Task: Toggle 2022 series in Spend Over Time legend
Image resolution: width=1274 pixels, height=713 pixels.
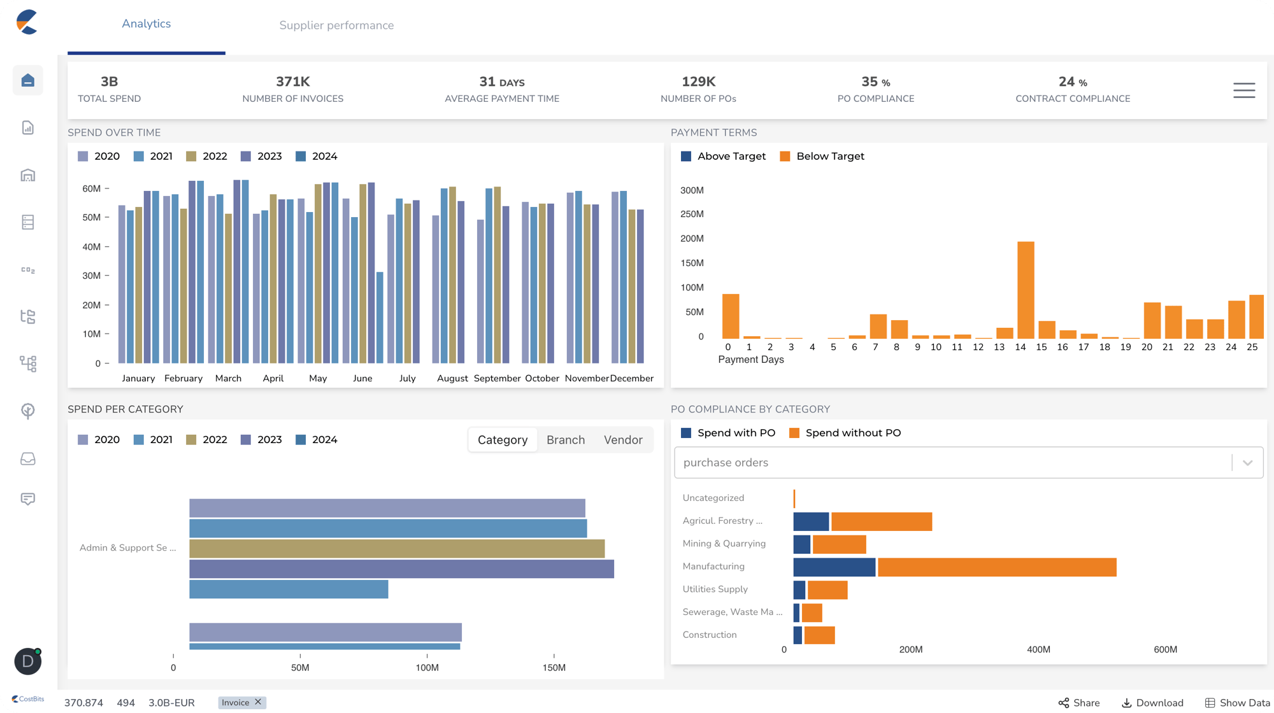Action: point(206,157)
